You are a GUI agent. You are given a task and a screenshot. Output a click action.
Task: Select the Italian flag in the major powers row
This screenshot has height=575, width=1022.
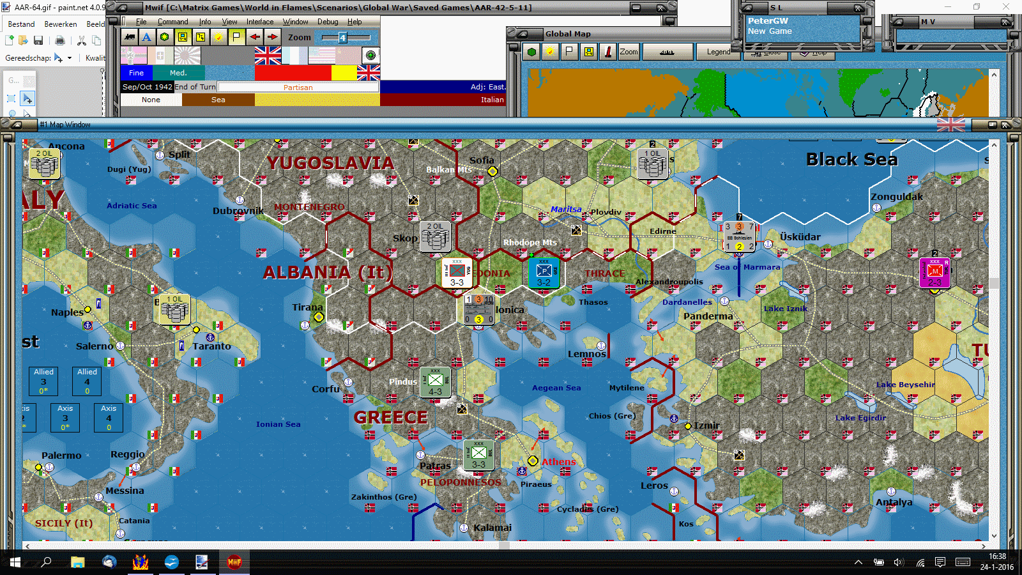pyautogui.click(x=160, y=56)
